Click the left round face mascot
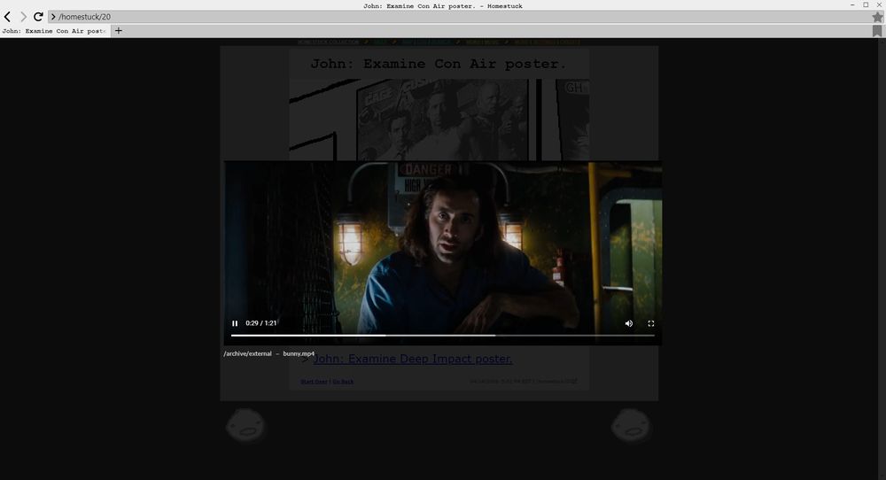 tap(245, 425)
